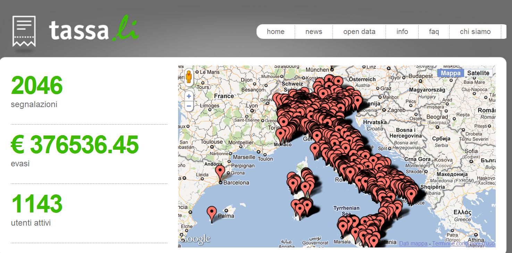Image resolution: width=512 pixels, height=253 pixels.
Task: Switch the map to Mappa view
Action: tap(451, 73)
